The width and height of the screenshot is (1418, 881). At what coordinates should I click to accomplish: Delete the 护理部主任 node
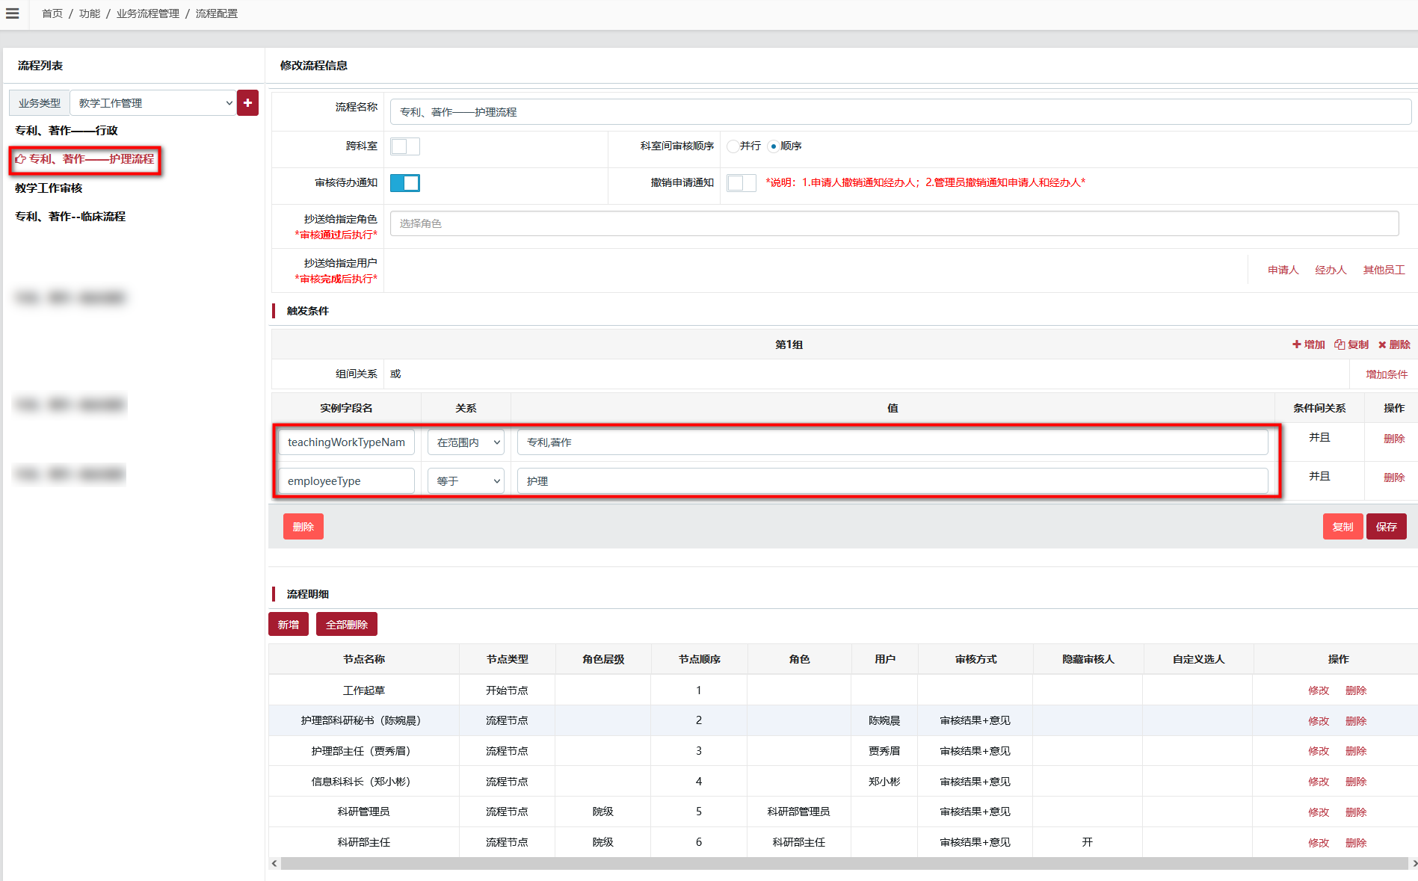pos(1356,751)
